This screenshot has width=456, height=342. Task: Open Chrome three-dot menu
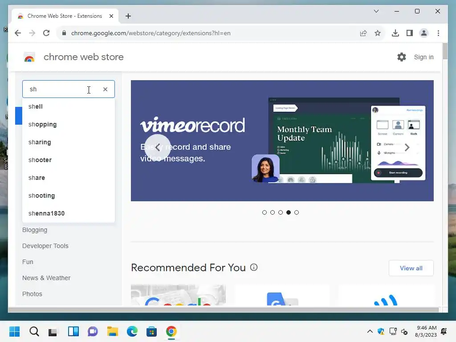point(438,33)
